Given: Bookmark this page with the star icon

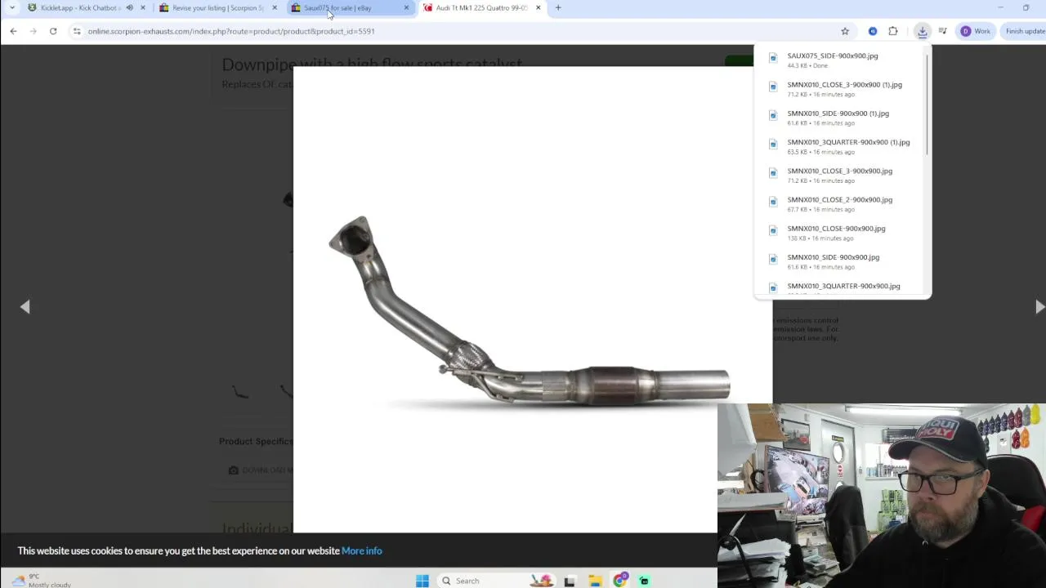Looking at the screenshot, I should tap(845, 31).
